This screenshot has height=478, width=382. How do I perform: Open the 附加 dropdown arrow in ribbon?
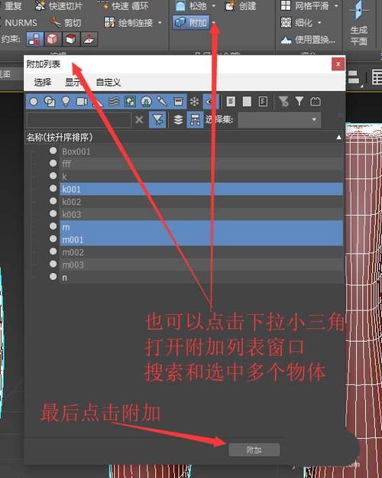pyautogui.click(x=214, y=22)
